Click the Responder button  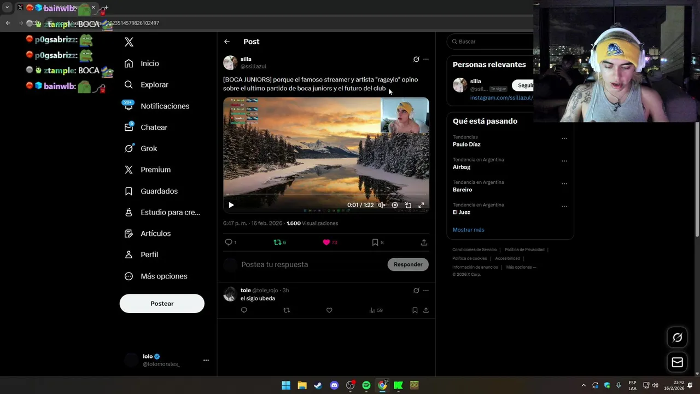tap(408, 264)
